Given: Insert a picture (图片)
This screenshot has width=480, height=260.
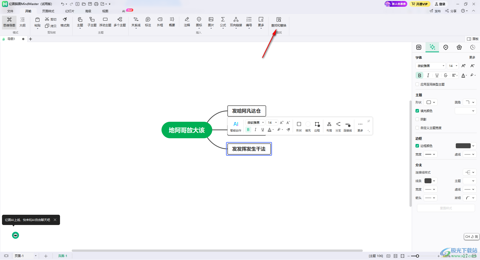Looking at the screenshot, I should 211,22.
